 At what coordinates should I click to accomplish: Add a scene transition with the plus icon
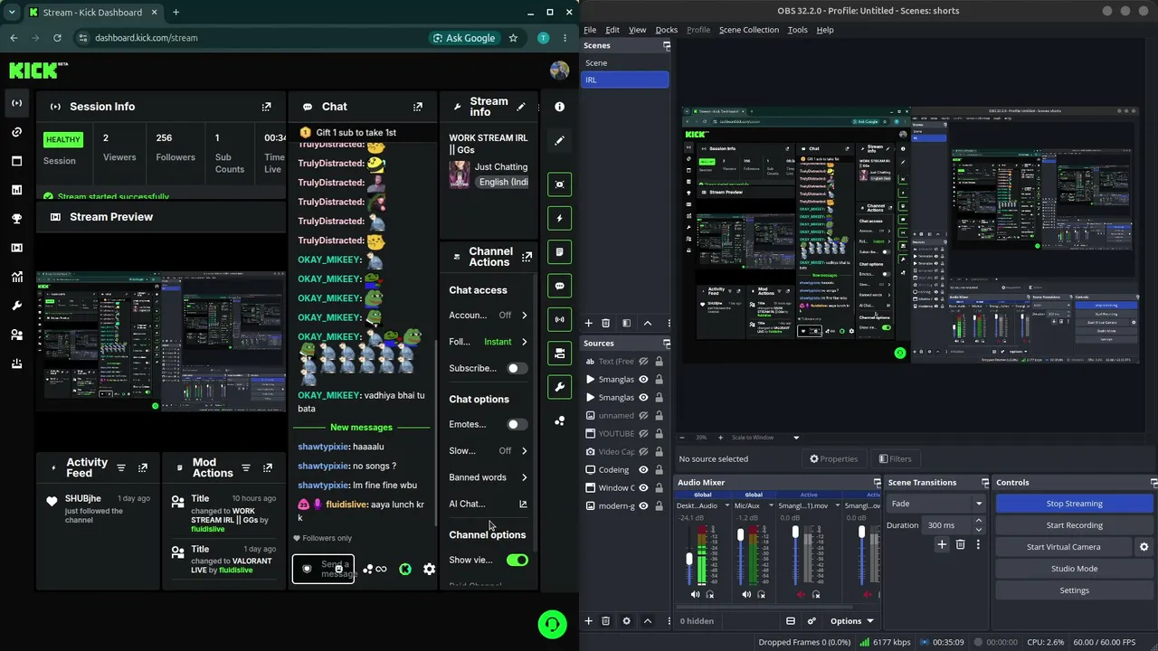[x=942, y=544]
